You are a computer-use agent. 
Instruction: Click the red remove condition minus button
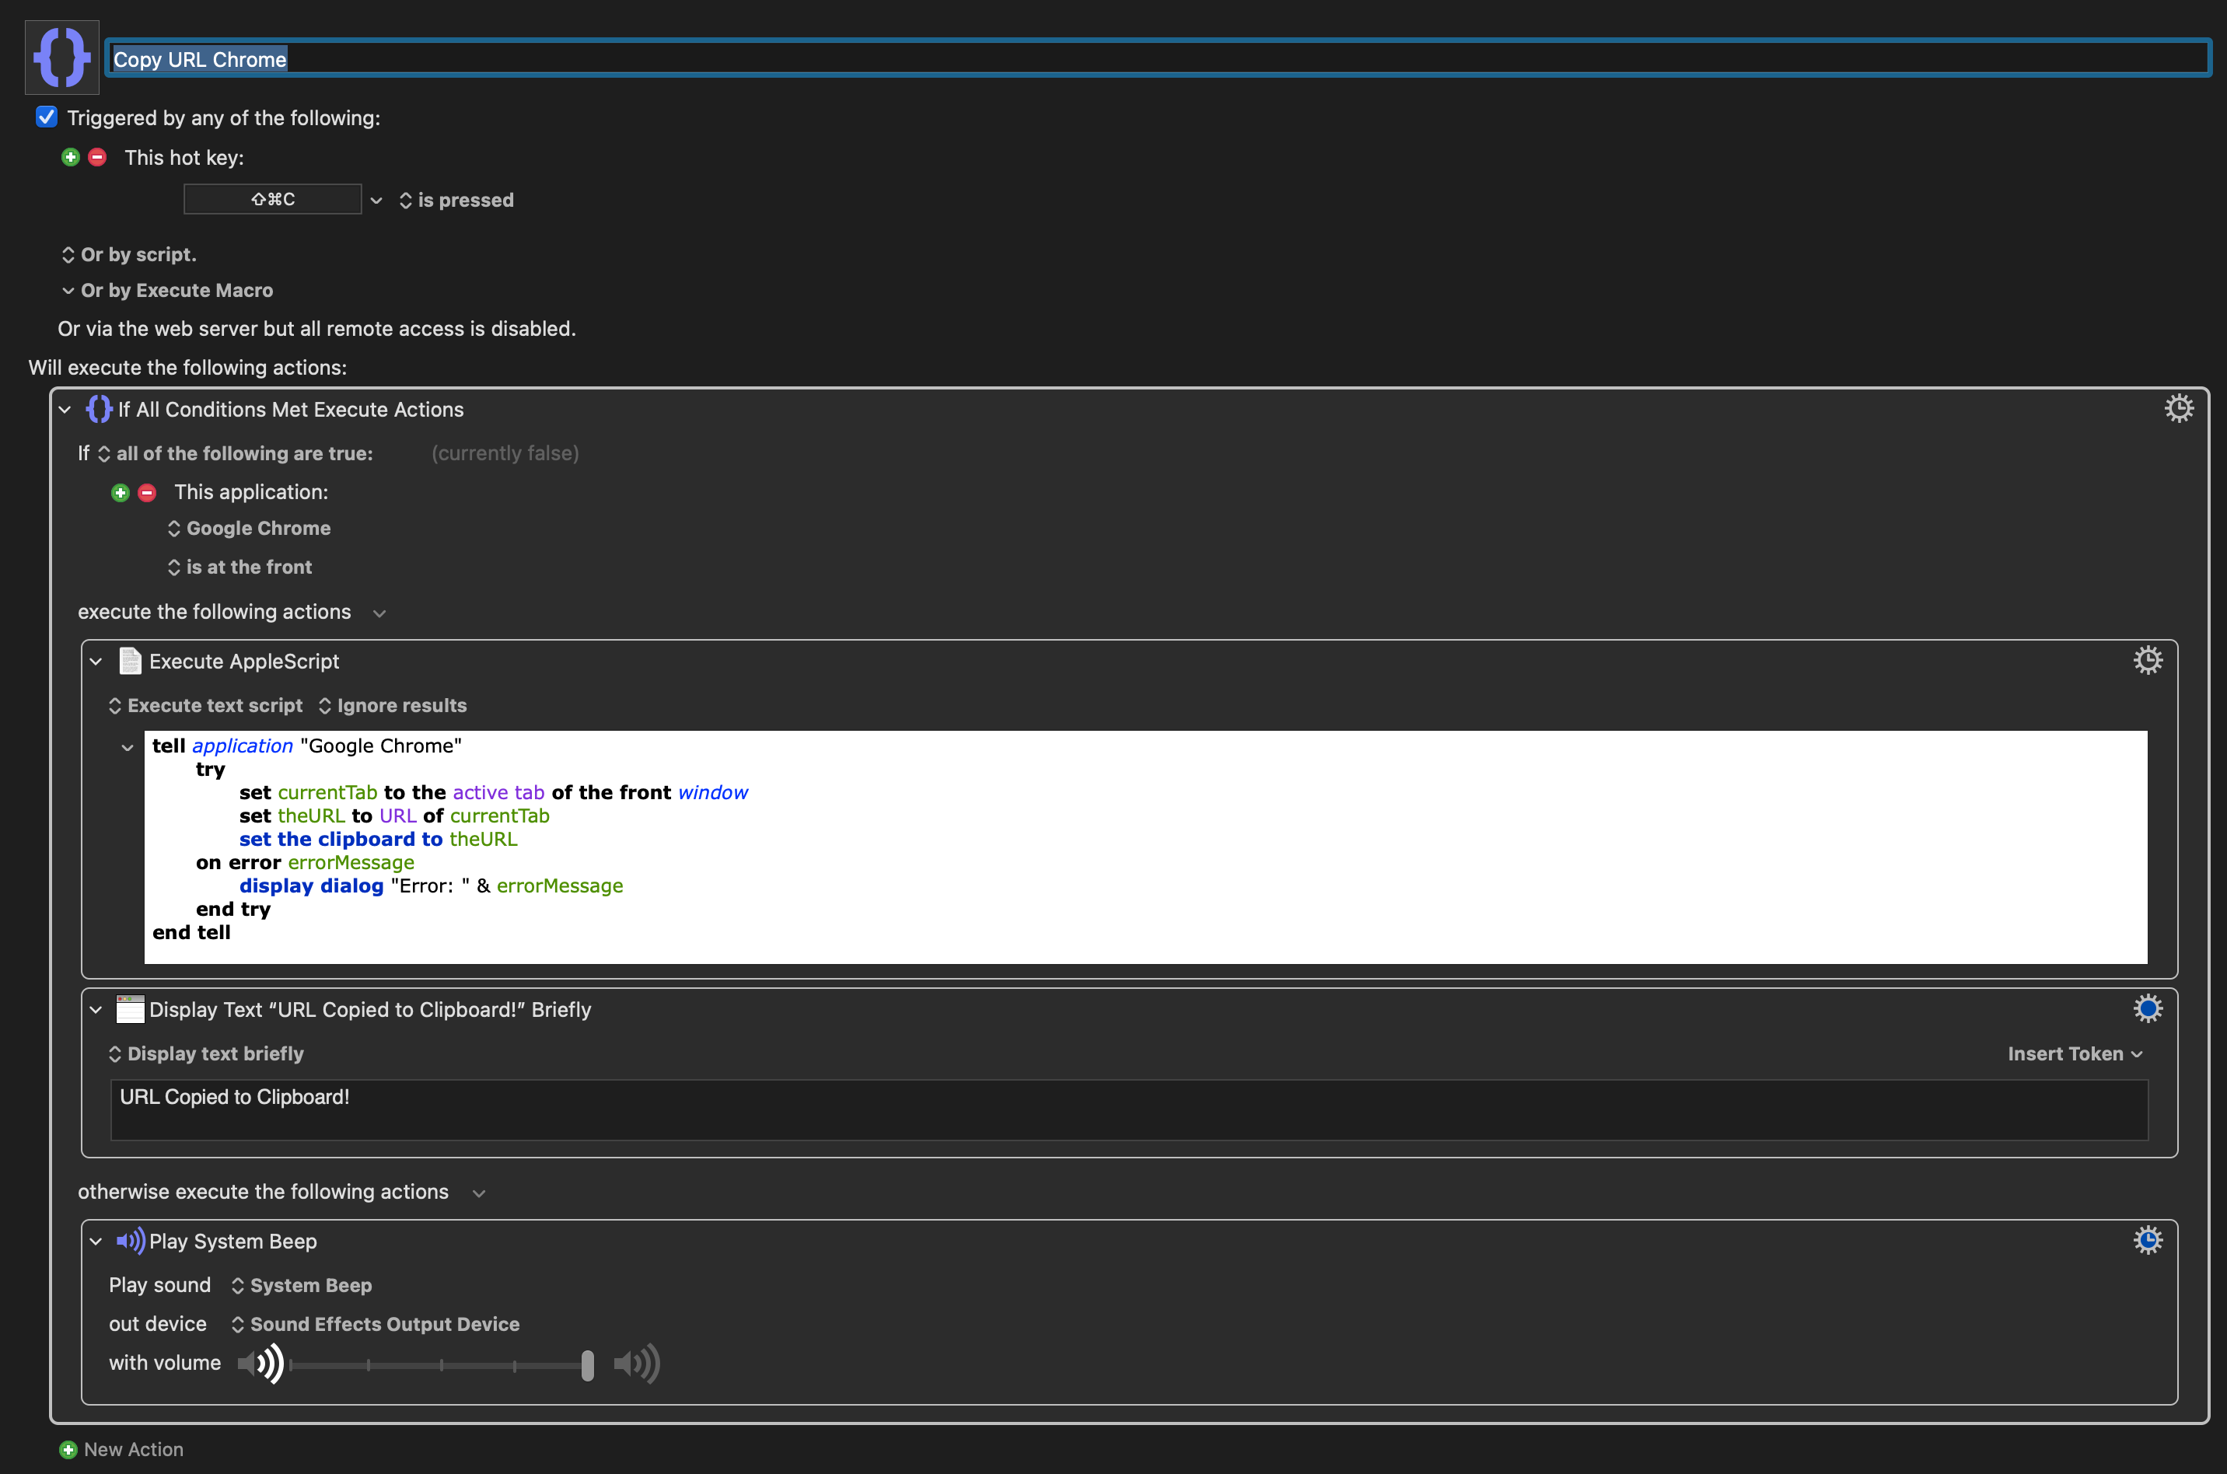pyautogui.click(x=148, y=493)
